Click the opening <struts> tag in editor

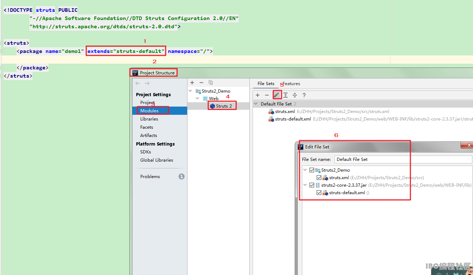tap(16, 43)
